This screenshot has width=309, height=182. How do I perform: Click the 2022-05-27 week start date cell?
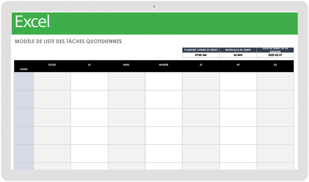tap(275, 55)
